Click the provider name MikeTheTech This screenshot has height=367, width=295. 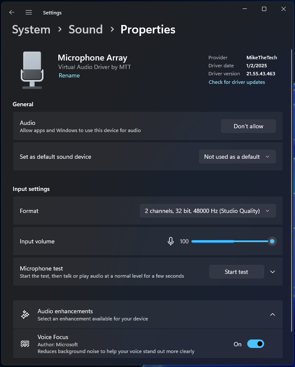pyautogui.click(x=262, y=58)
